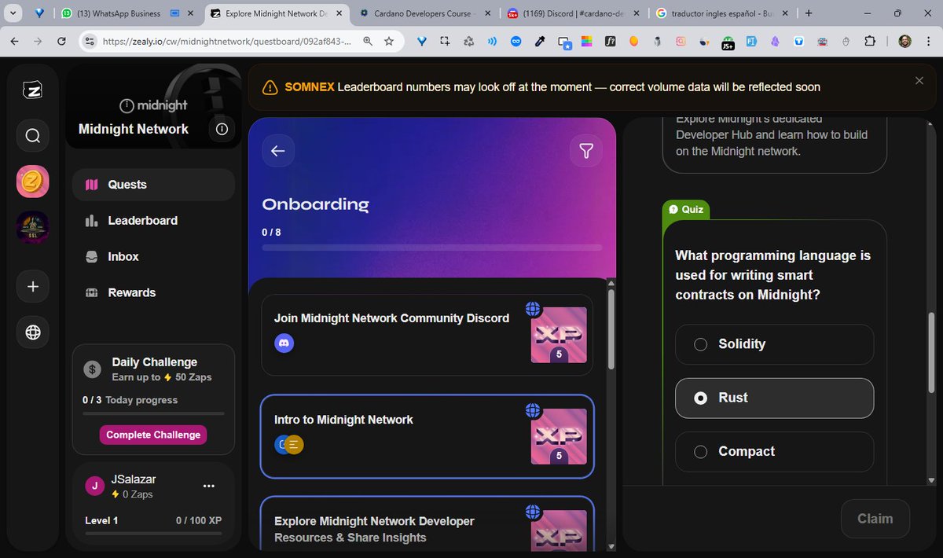
Task: Click the Claim button
Action: (x=875, y=519)
